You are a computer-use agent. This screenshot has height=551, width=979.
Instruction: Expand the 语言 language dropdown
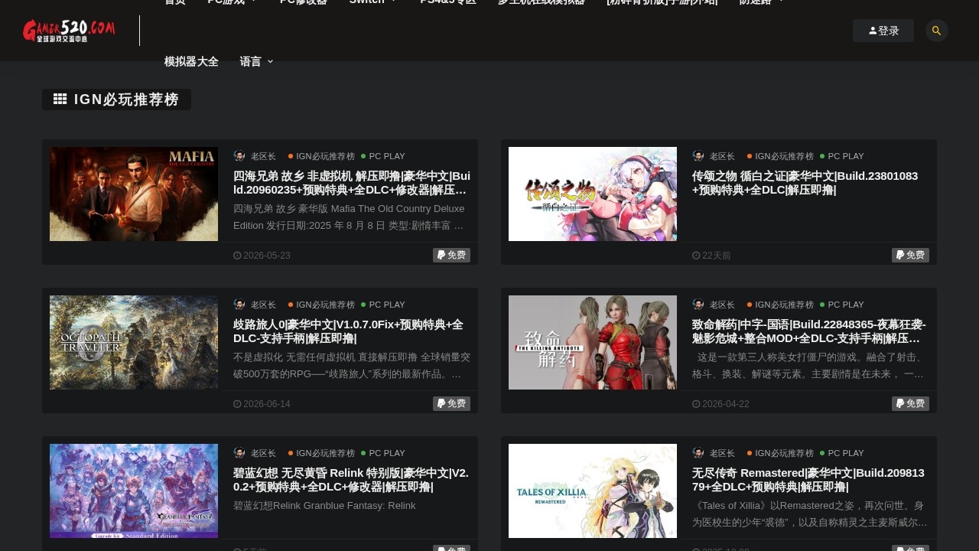pos(256,61)
